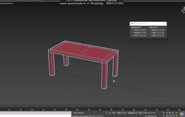This screenshot has height=117, width=185.
Task: Click Absolute World Y spinner arrows
Action: [x=145, y=33]
